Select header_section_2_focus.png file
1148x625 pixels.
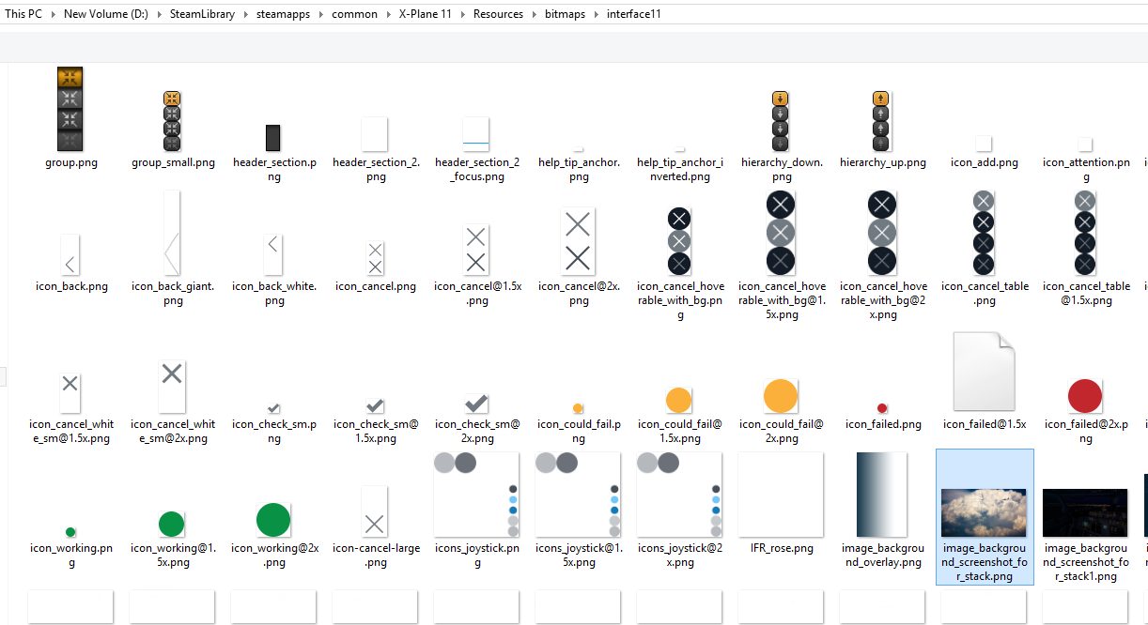tap(476, 134)
